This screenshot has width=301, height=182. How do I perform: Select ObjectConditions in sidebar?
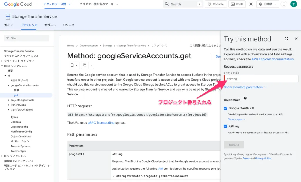coord(21,136)
